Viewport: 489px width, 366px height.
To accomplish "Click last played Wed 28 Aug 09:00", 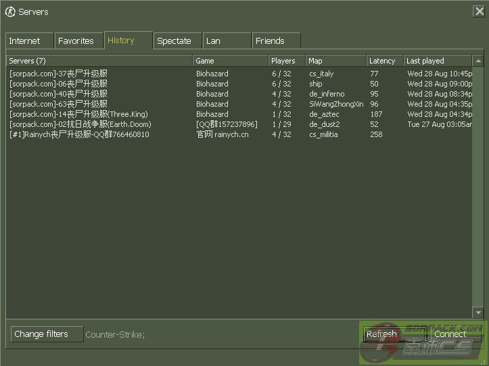I will tap(440, 84).
